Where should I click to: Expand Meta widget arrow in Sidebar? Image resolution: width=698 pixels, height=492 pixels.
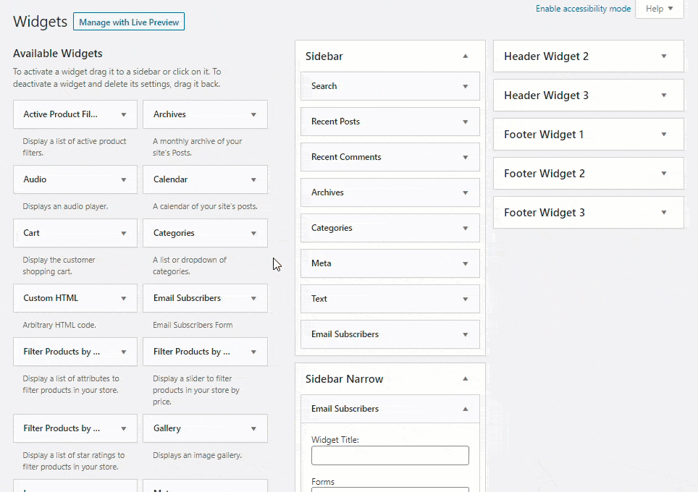pos(465,263)
